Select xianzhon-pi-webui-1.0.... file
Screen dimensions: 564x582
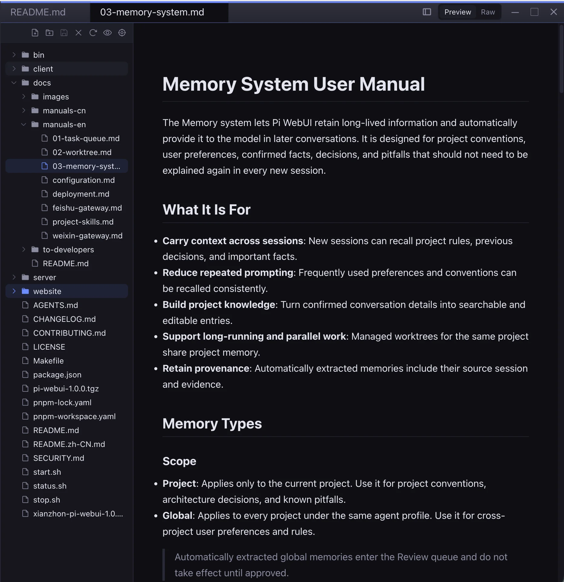click(x=67, y=513)
